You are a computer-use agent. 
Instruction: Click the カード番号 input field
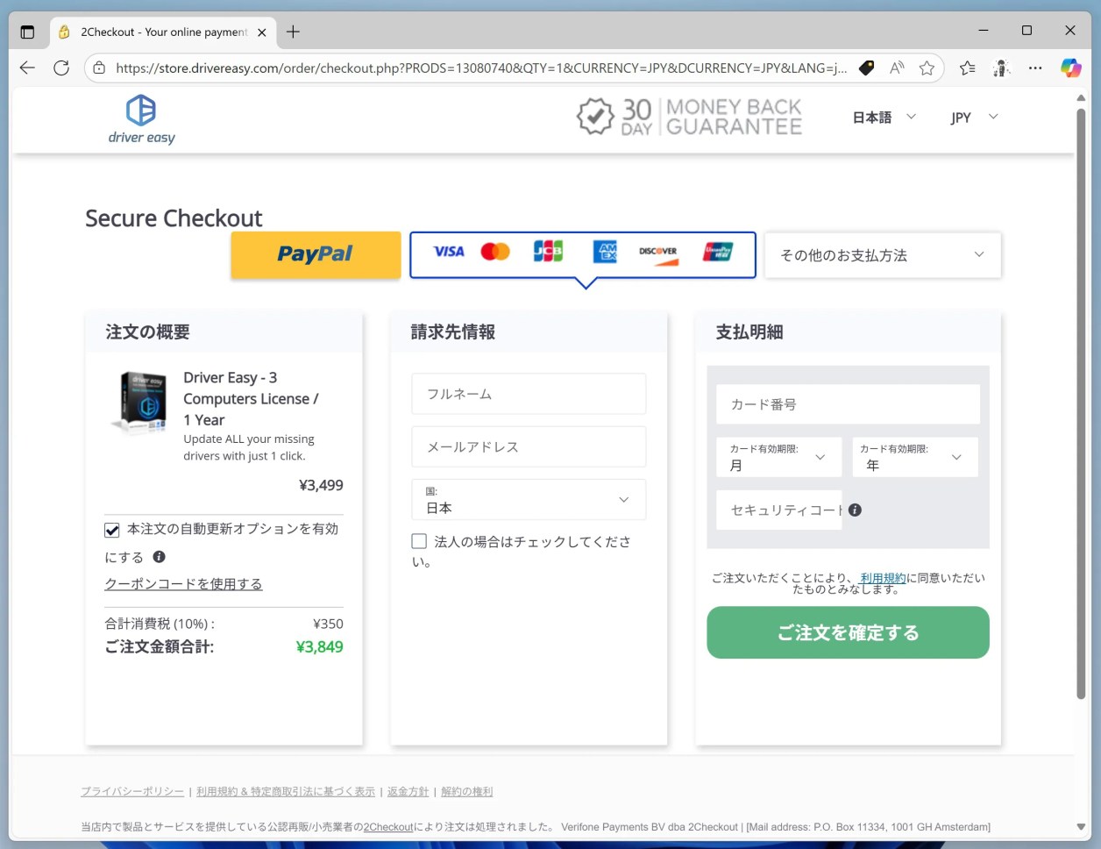(x=848, y=404)
